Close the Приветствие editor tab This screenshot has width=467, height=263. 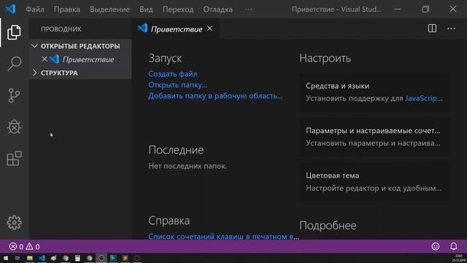(209, 28)
